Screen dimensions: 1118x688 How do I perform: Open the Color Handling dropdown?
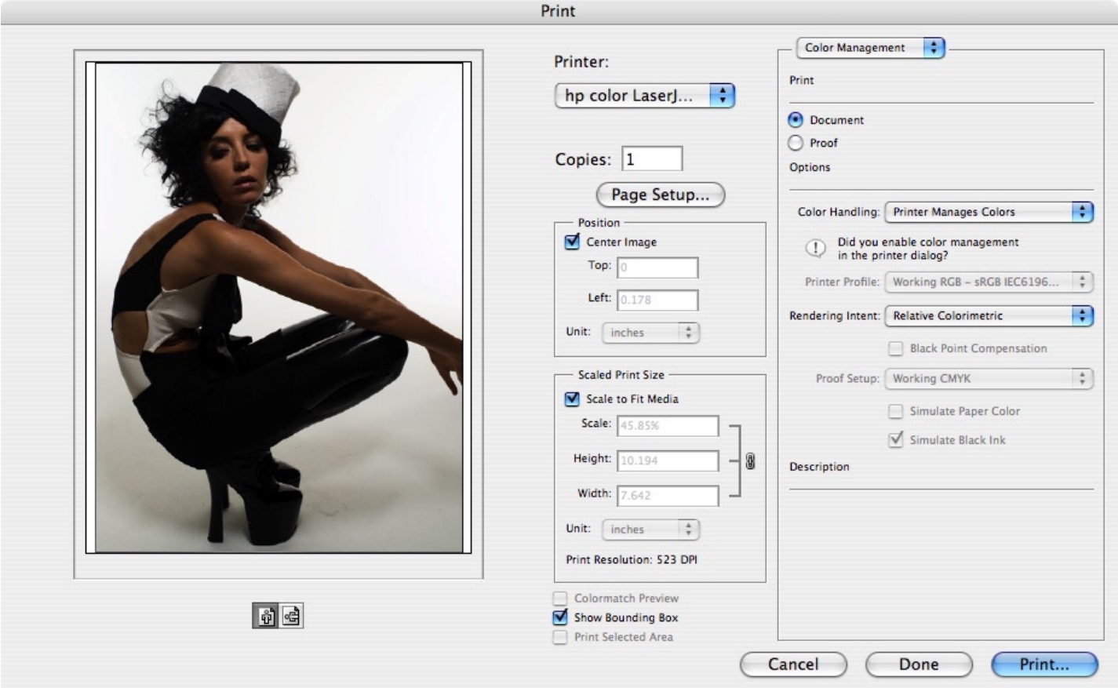click(x=988, y=212)
